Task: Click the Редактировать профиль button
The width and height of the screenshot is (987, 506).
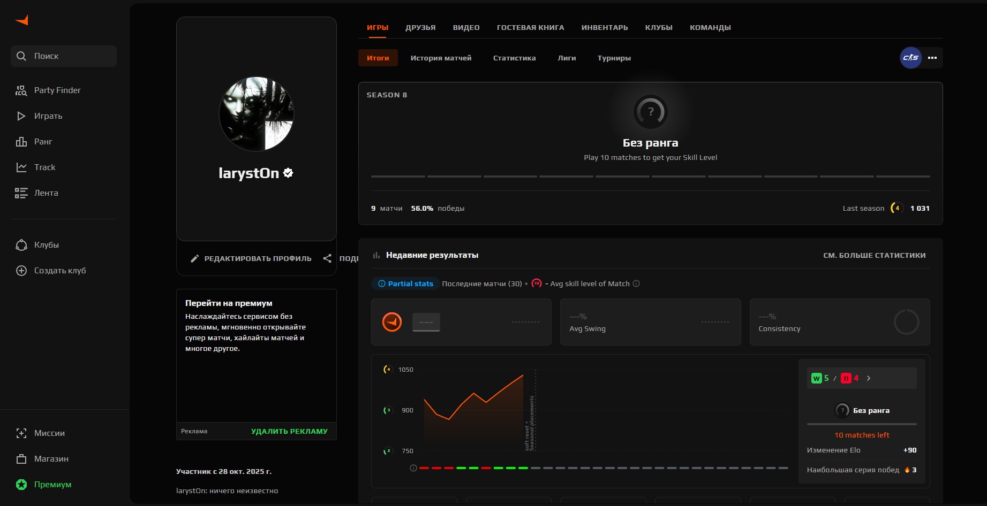Action: click(251, 258)
